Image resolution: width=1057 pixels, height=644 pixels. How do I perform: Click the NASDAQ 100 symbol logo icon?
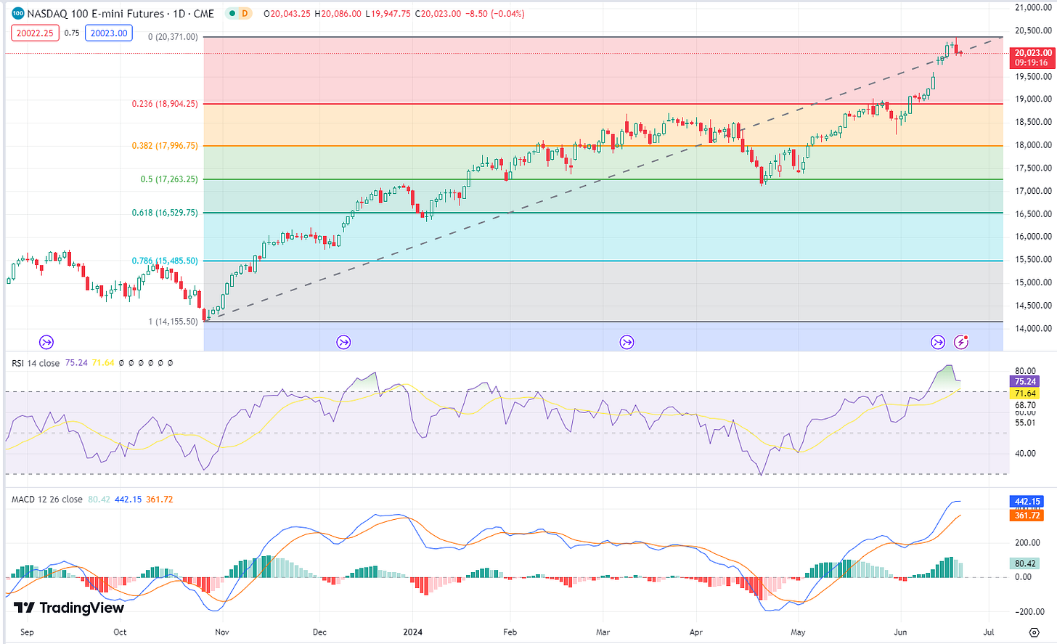point(18,13)
